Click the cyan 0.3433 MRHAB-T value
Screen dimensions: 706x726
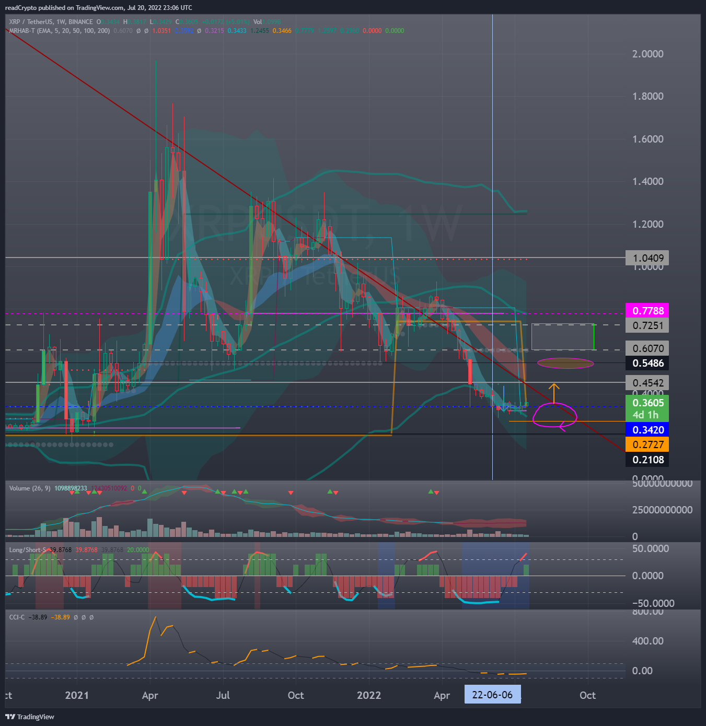click(x=237, y=31)
